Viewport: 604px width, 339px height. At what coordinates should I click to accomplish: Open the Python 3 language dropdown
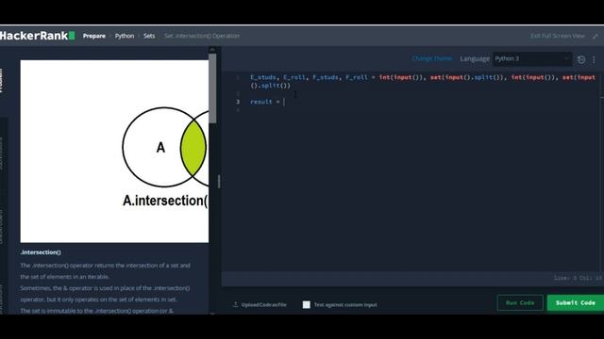pos(532,58)
